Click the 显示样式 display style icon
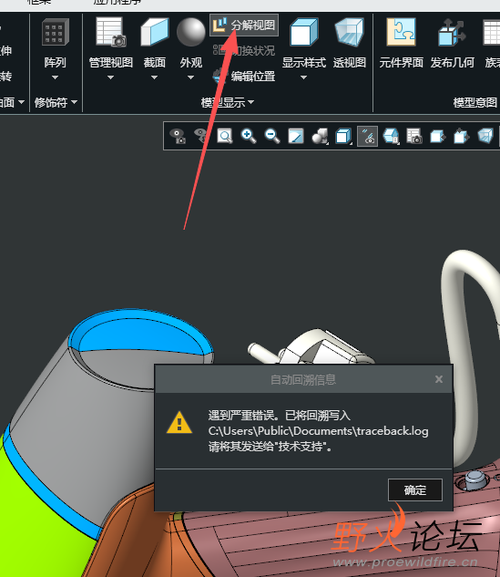Image resolution: width=500 pixels, height=577 pixels. pos(303,33)
